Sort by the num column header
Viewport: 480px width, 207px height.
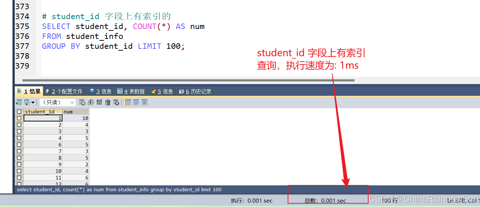tap(76, 112)
